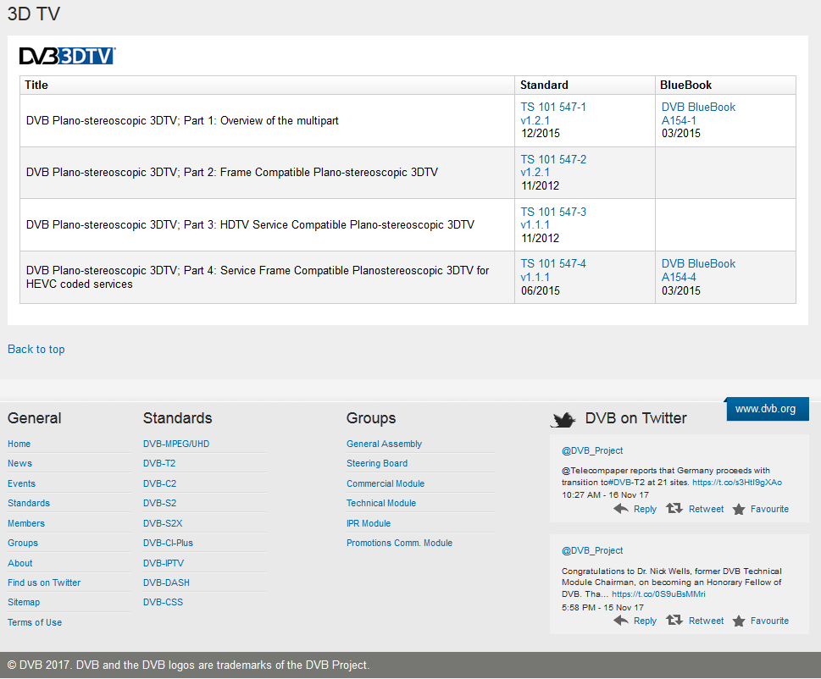Screen dimensions: 821x679
Task: Click the Back to top link
Action: pos(36,349)
